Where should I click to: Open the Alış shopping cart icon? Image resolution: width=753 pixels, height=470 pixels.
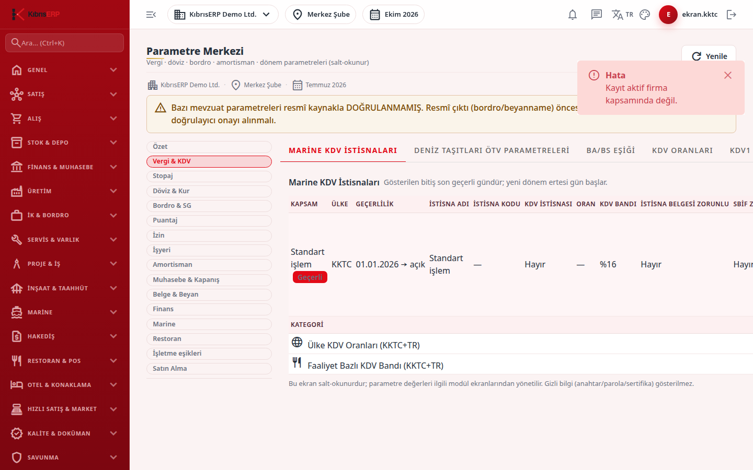point(17,119)
